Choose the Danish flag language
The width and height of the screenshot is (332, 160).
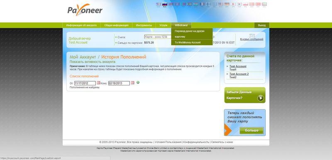pos(252,4)
